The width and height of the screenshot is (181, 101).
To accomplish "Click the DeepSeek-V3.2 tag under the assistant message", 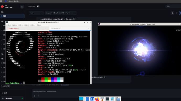I will click(65, 85).
